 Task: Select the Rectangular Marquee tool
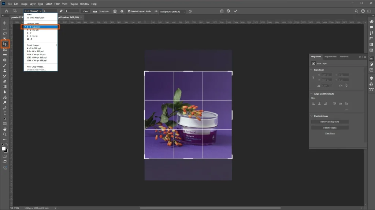(x=4, y=28)
